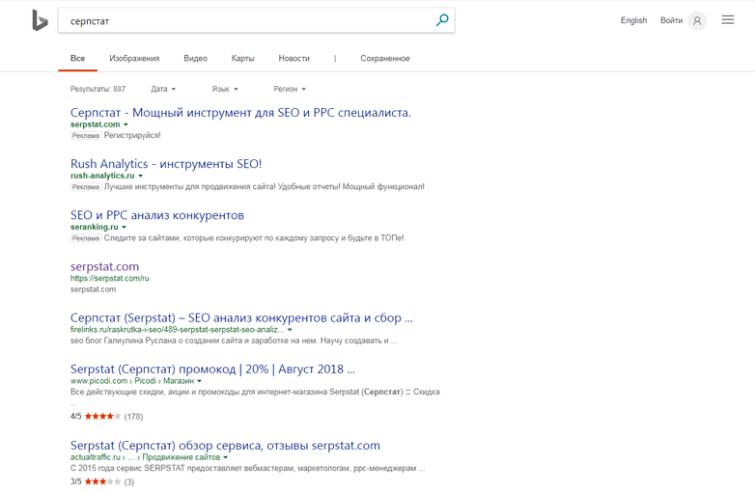
Task: Open the serpstat.com result title
Action: [104, 266]
